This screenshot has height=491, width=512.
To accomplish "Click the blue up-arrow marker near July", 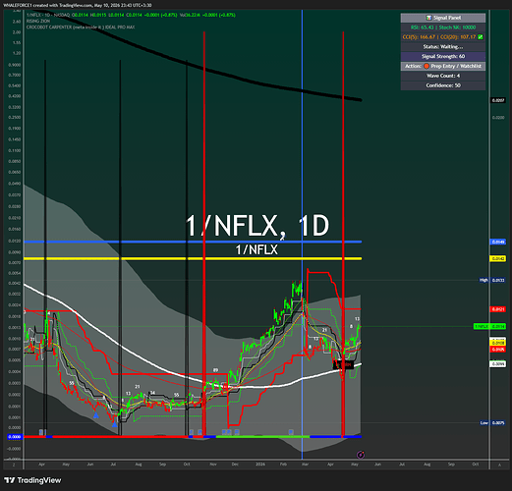I will coord(114,424).
